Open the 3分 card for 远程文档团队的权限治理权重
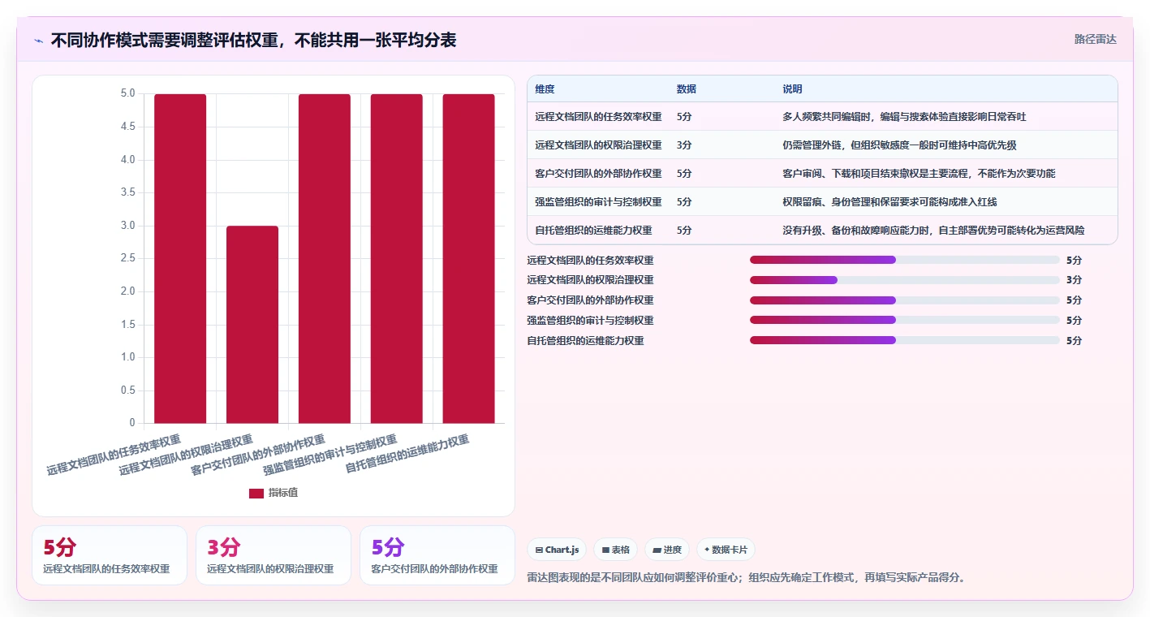1150x617 pixels. point(274,555)
